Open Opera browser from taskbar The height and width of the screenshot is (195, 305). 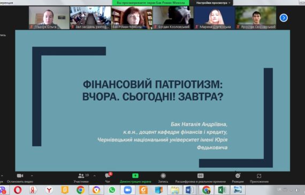(18, 190)
